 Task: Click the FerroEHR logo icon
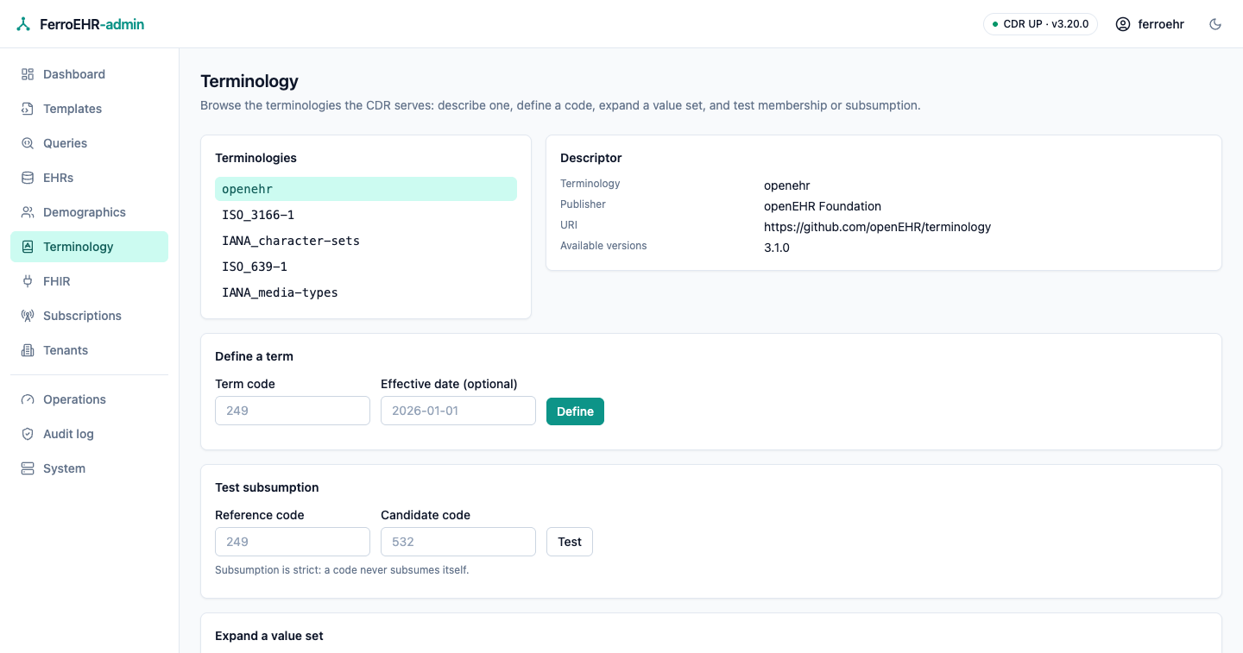[23, 24]
